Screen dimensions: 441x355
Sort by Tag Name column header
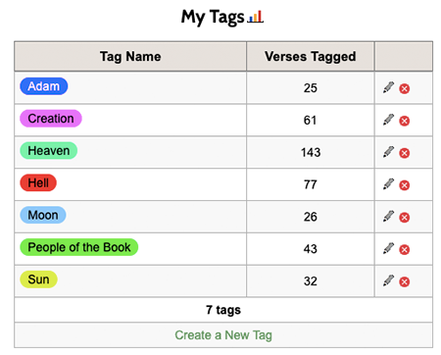click(130, 56)
